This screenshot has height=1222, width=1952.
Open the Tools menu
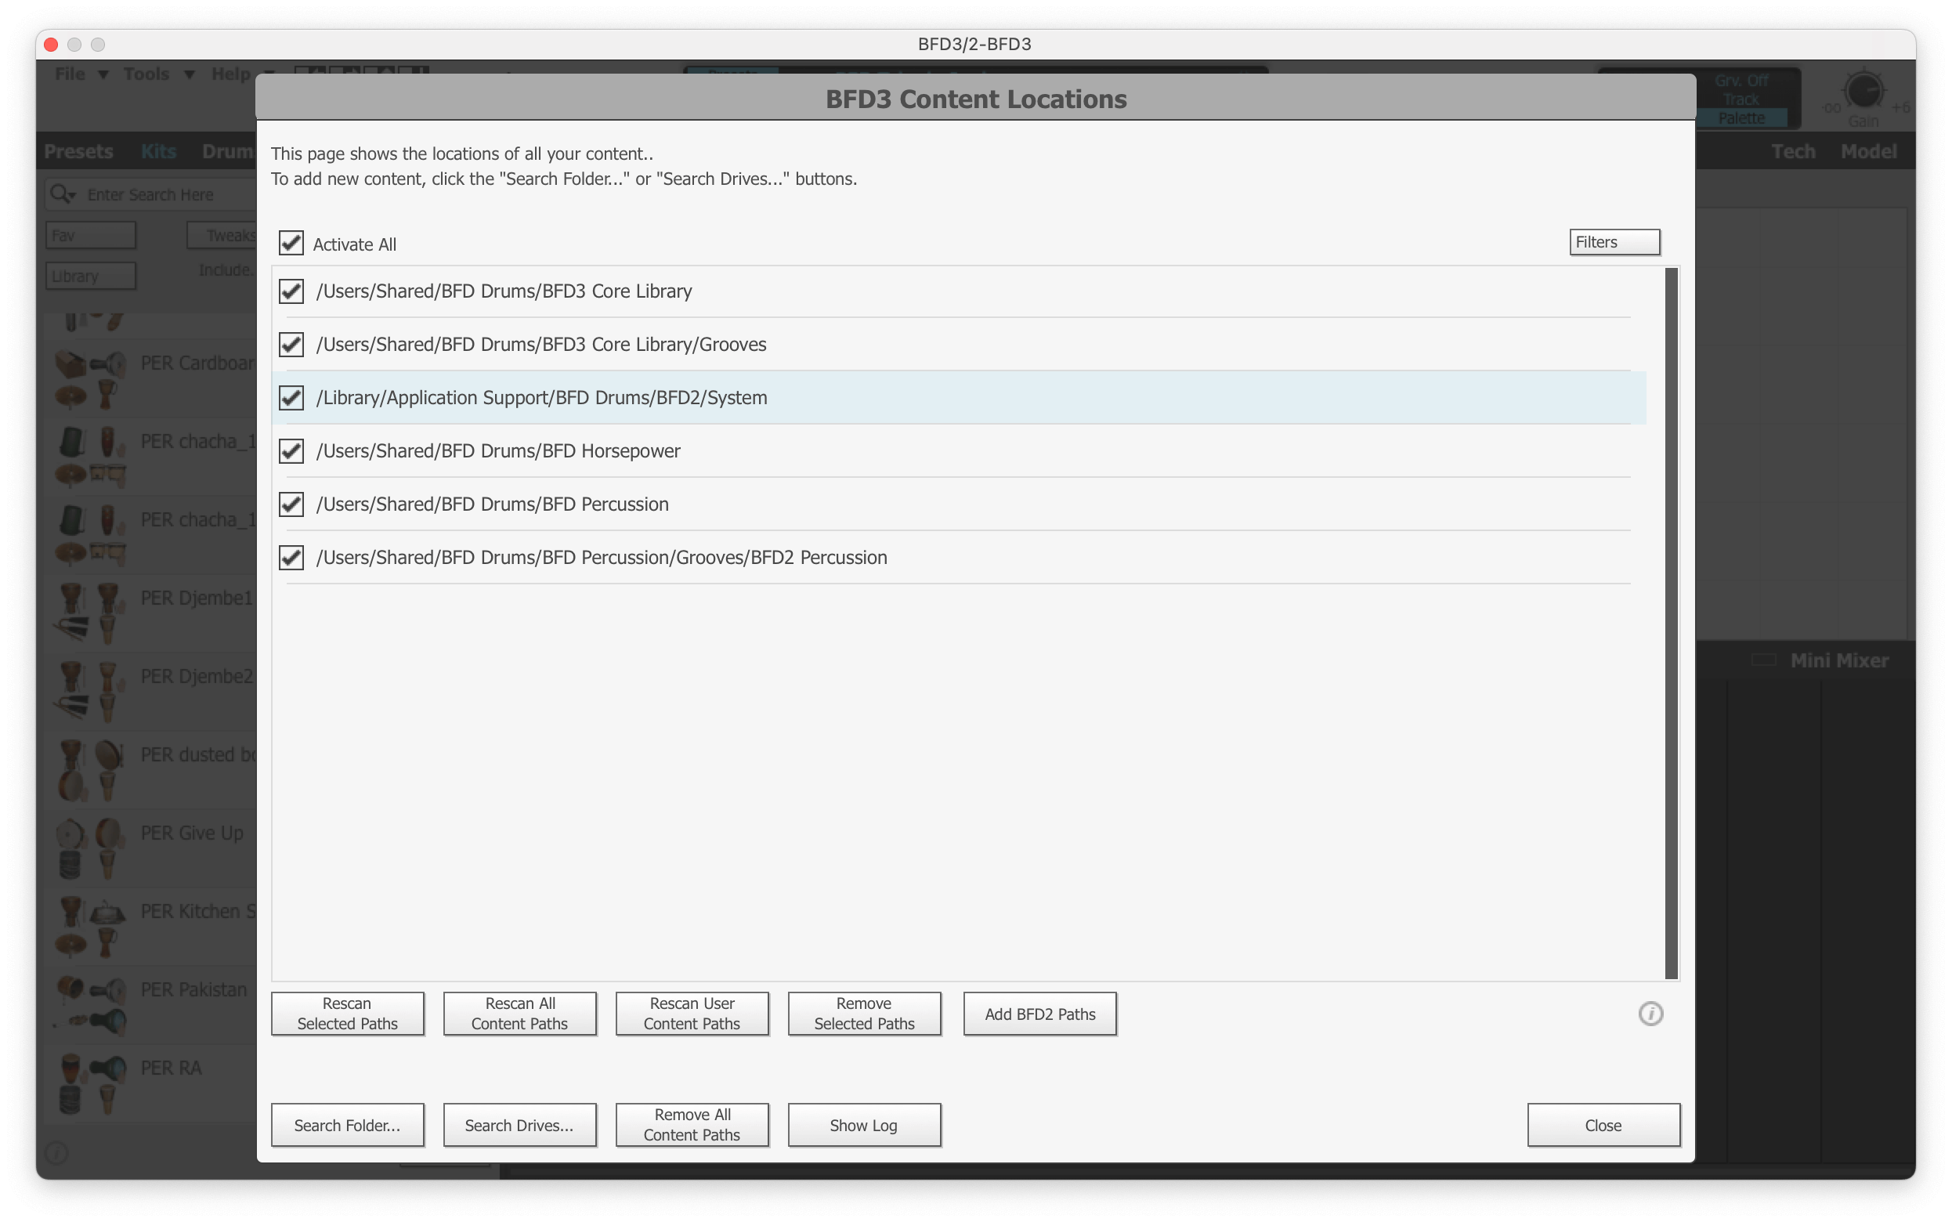[157, 74]
